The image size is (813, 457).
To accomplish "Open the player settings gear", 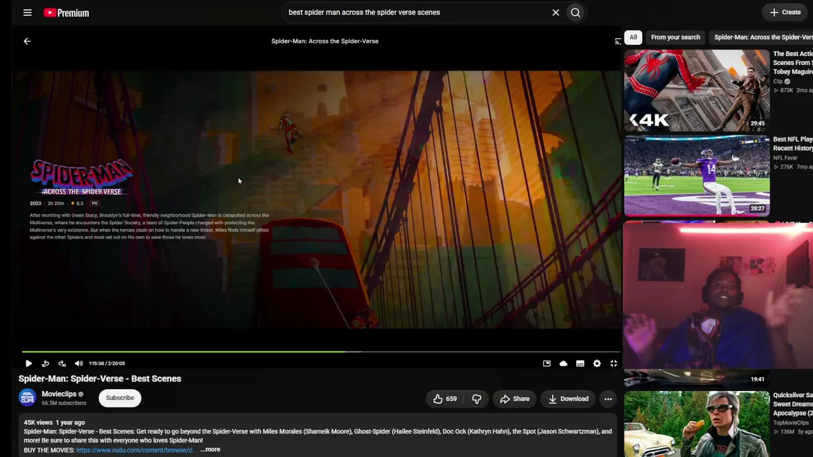I will tap(597, 364).
